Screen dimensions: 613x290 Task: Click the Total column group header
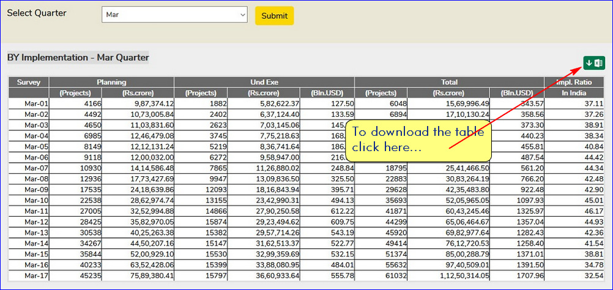[449, 82]
